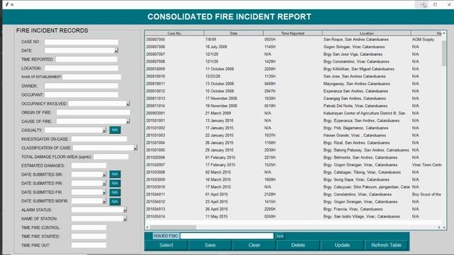Click the Save button
Screen dimensions: 454x255
[210, 245]
